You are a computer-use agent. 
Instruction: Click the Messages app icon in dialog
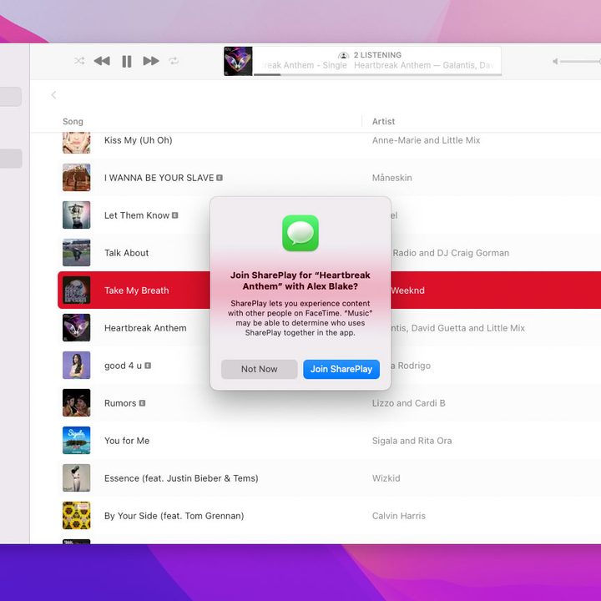pos(300,233)
